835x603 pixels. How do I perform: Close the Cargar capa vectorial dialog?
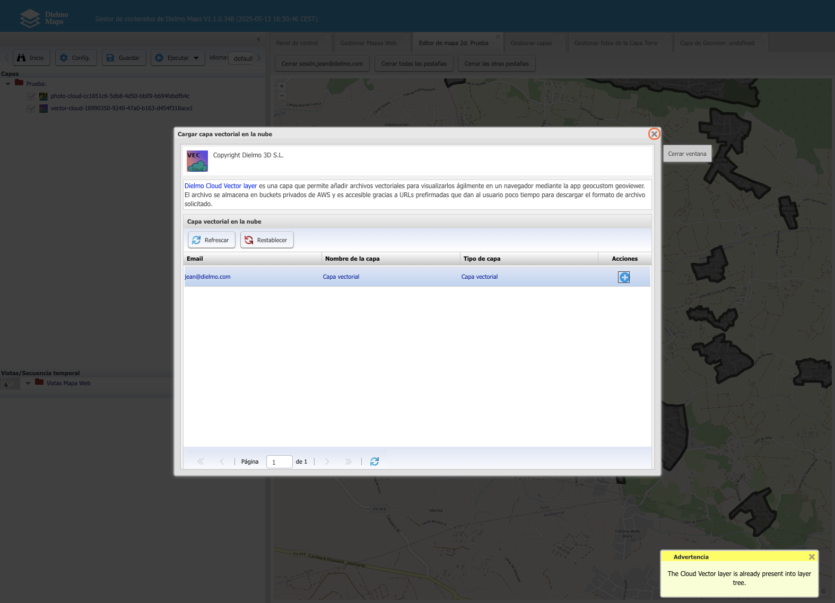[654, 134]
